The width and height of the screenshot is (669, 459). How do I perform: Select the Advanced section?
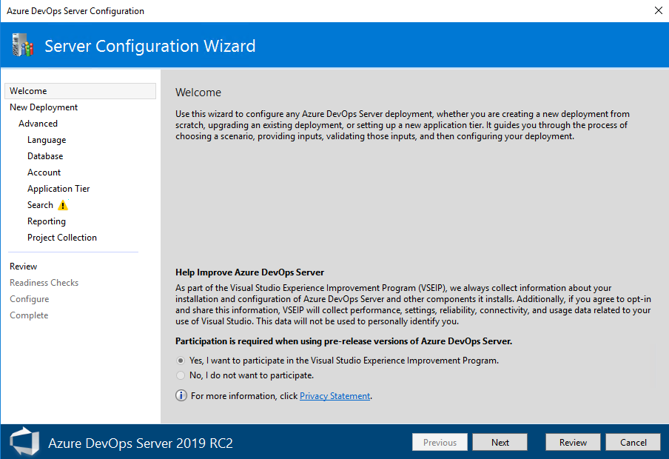38,123
